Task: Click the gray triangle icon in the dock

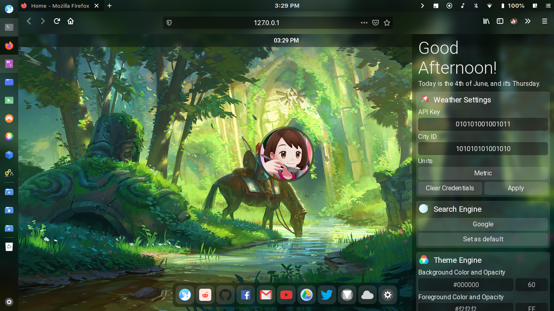Action: pos(347,295)
